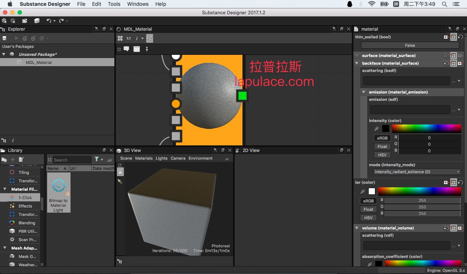This screenshot has height=274, width=467.
Task: Open the mode intensity_radiant_exitance dropdown
Action: pyautogui.click(x=417, y=172)
